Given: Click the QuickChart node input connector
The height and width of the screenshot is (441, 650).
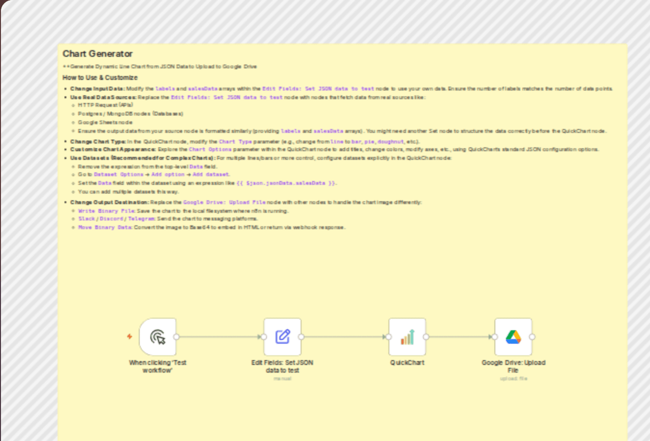Looking at the screenshot, I should (x=389, y=337).
